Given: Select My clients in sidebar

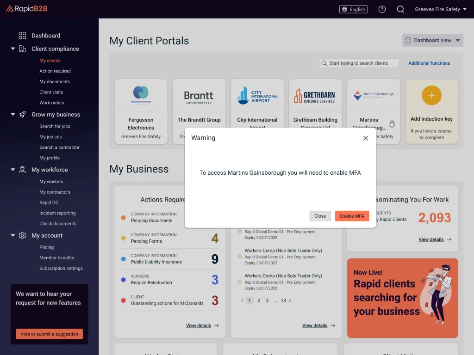Looking at the screenshot, I should (x=50, y=61).
